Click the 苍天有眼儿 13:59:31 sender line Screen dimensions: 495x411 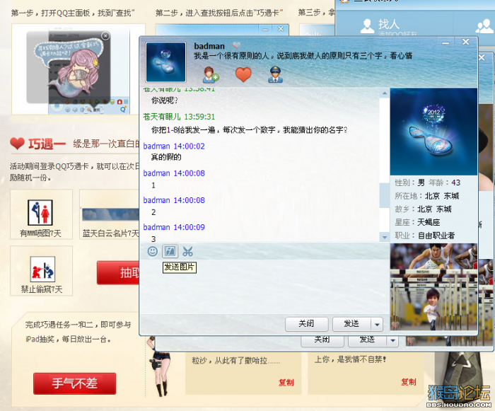click(x=179, y=117)
